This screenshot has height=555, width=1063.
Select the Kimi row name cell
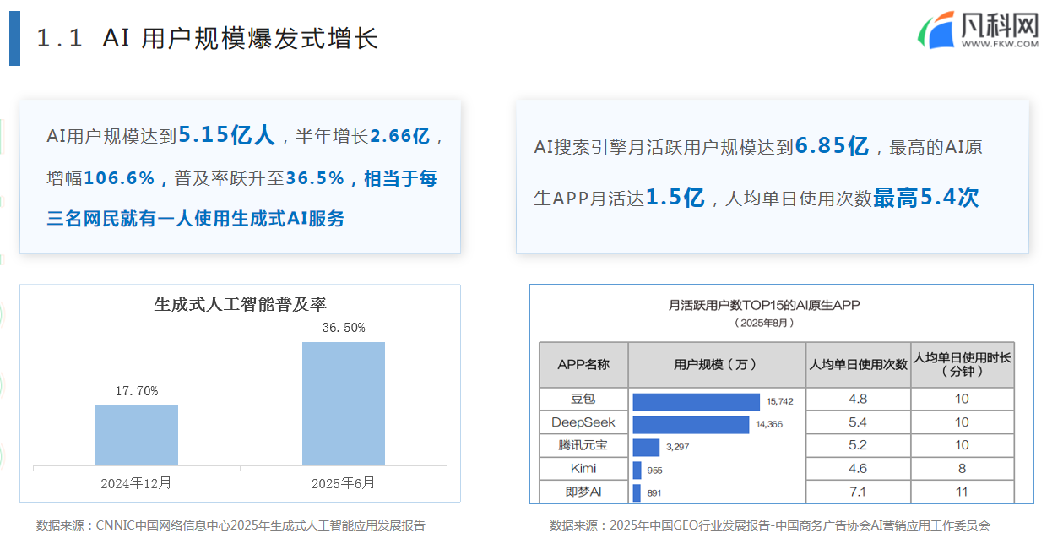[x=583, y=468]
